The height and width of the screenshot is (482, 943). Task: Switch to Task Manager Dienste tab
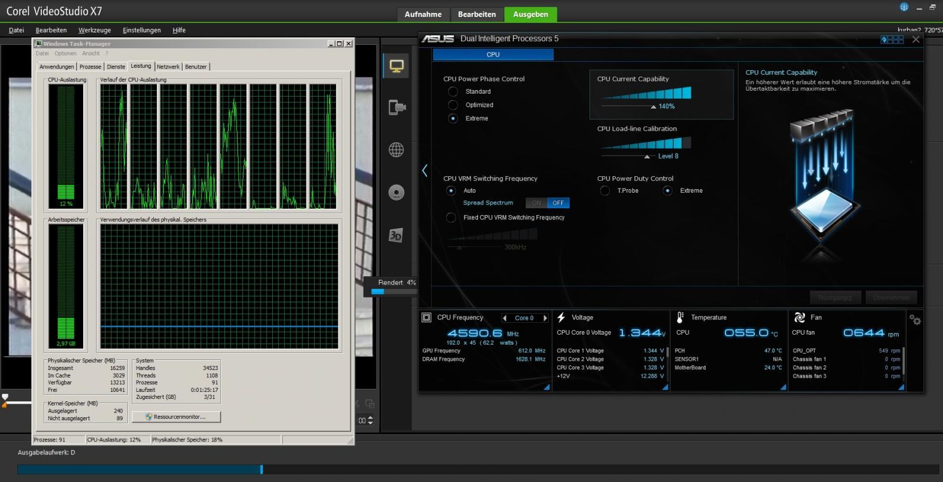[116, 67]
